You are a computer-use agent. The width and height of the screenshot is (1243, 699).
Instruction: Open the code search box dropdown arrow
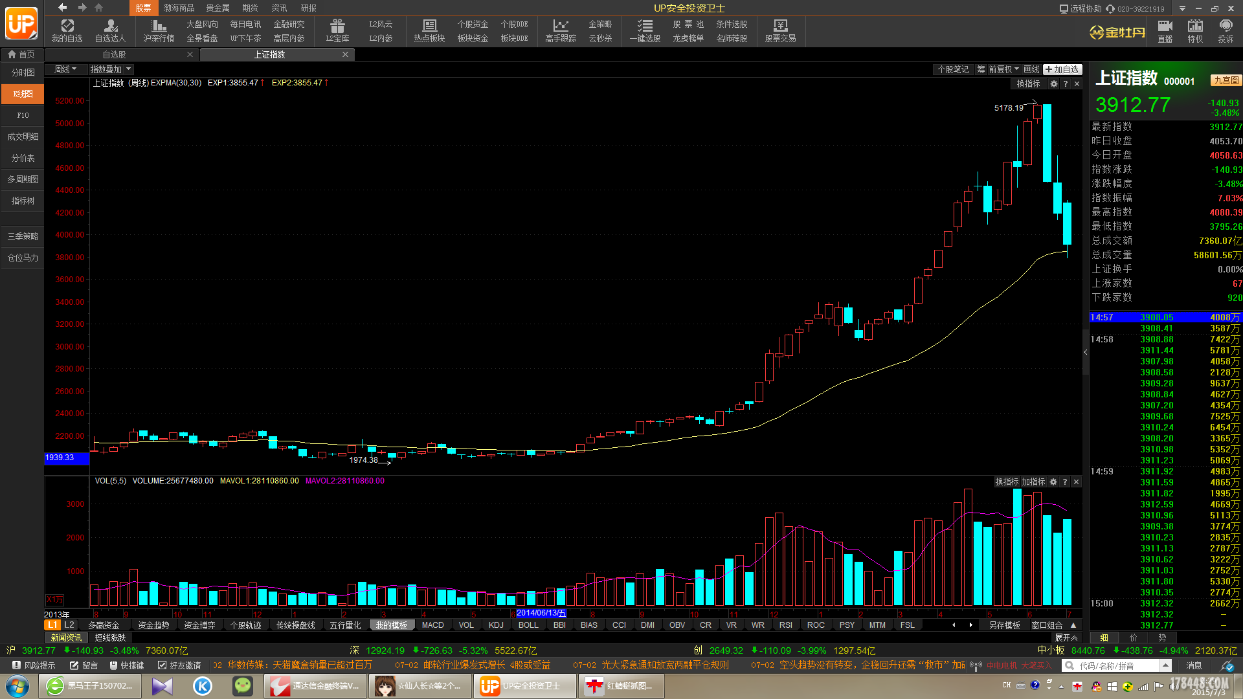click(1165, 665)
